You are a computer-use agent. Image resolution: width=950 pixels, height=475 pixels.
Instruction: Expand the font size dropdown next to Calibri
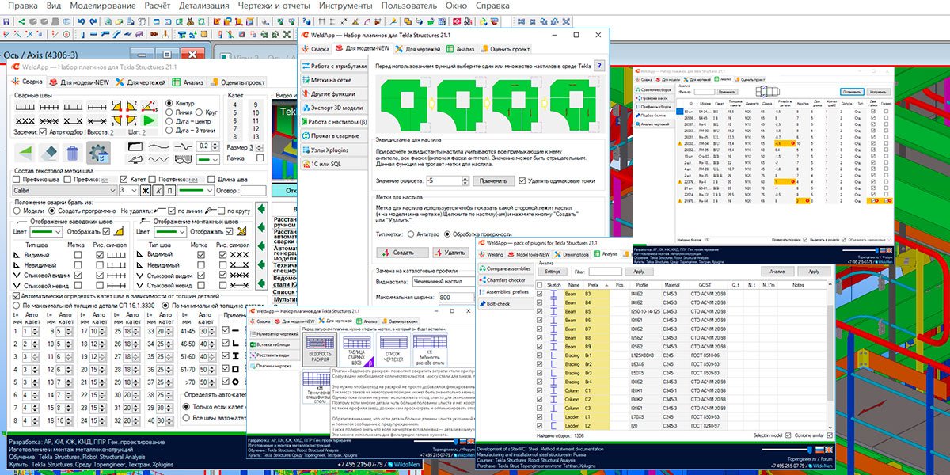133,190
